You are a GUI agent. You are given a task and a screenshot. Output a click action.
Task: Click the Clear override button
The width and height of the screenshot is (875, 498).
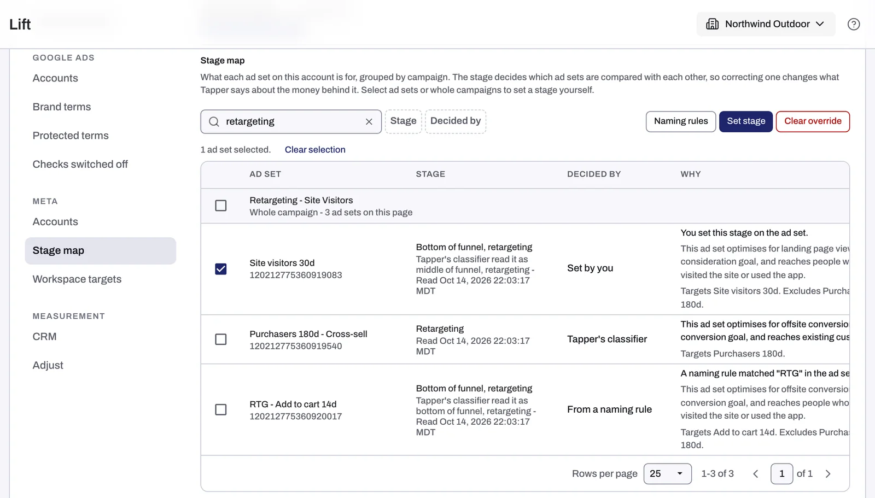[x=813, y=121]
